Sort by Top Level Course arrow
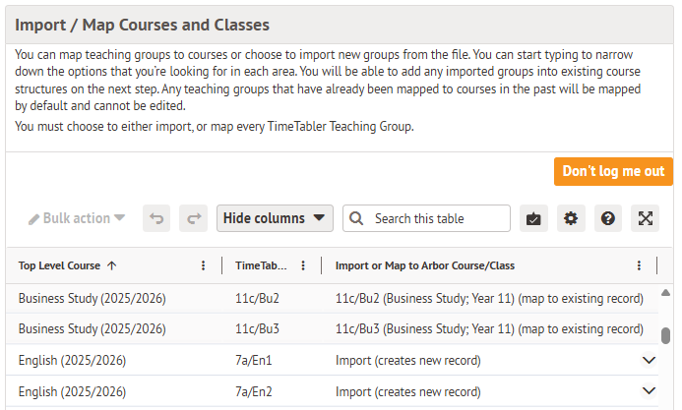 [111, 265]
